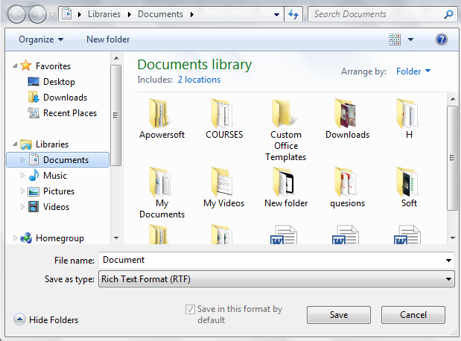Open the view options dropdown arrow
Image resolution: width=461 pixels, height=341 pixels.
click(410, 39)
